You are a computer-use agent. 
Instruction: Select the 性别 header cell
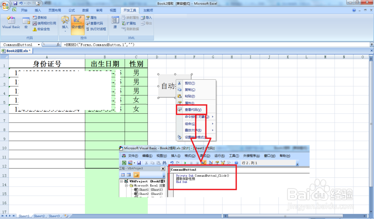tap(136, 64)
